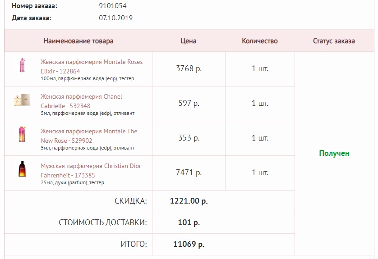Click the 'Цена' column header
This screenshot has height=259, width=378.
point(189,41)
